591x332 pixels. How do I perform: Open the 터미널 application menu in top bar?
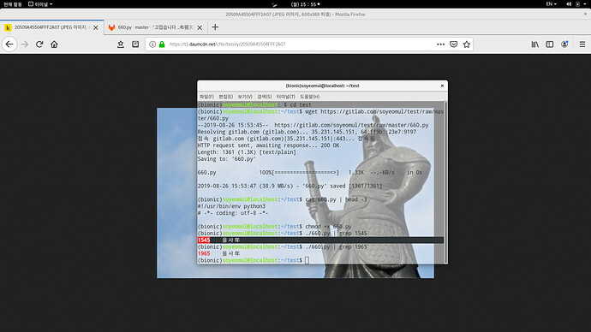(x=40, y=4)
